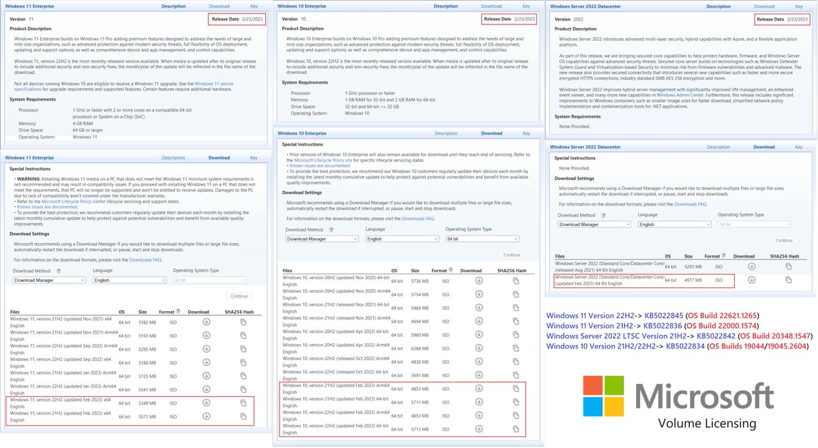Open Download tab in Windows 11 product description panel
Viewport: 818px width, 448px height.
219,5
